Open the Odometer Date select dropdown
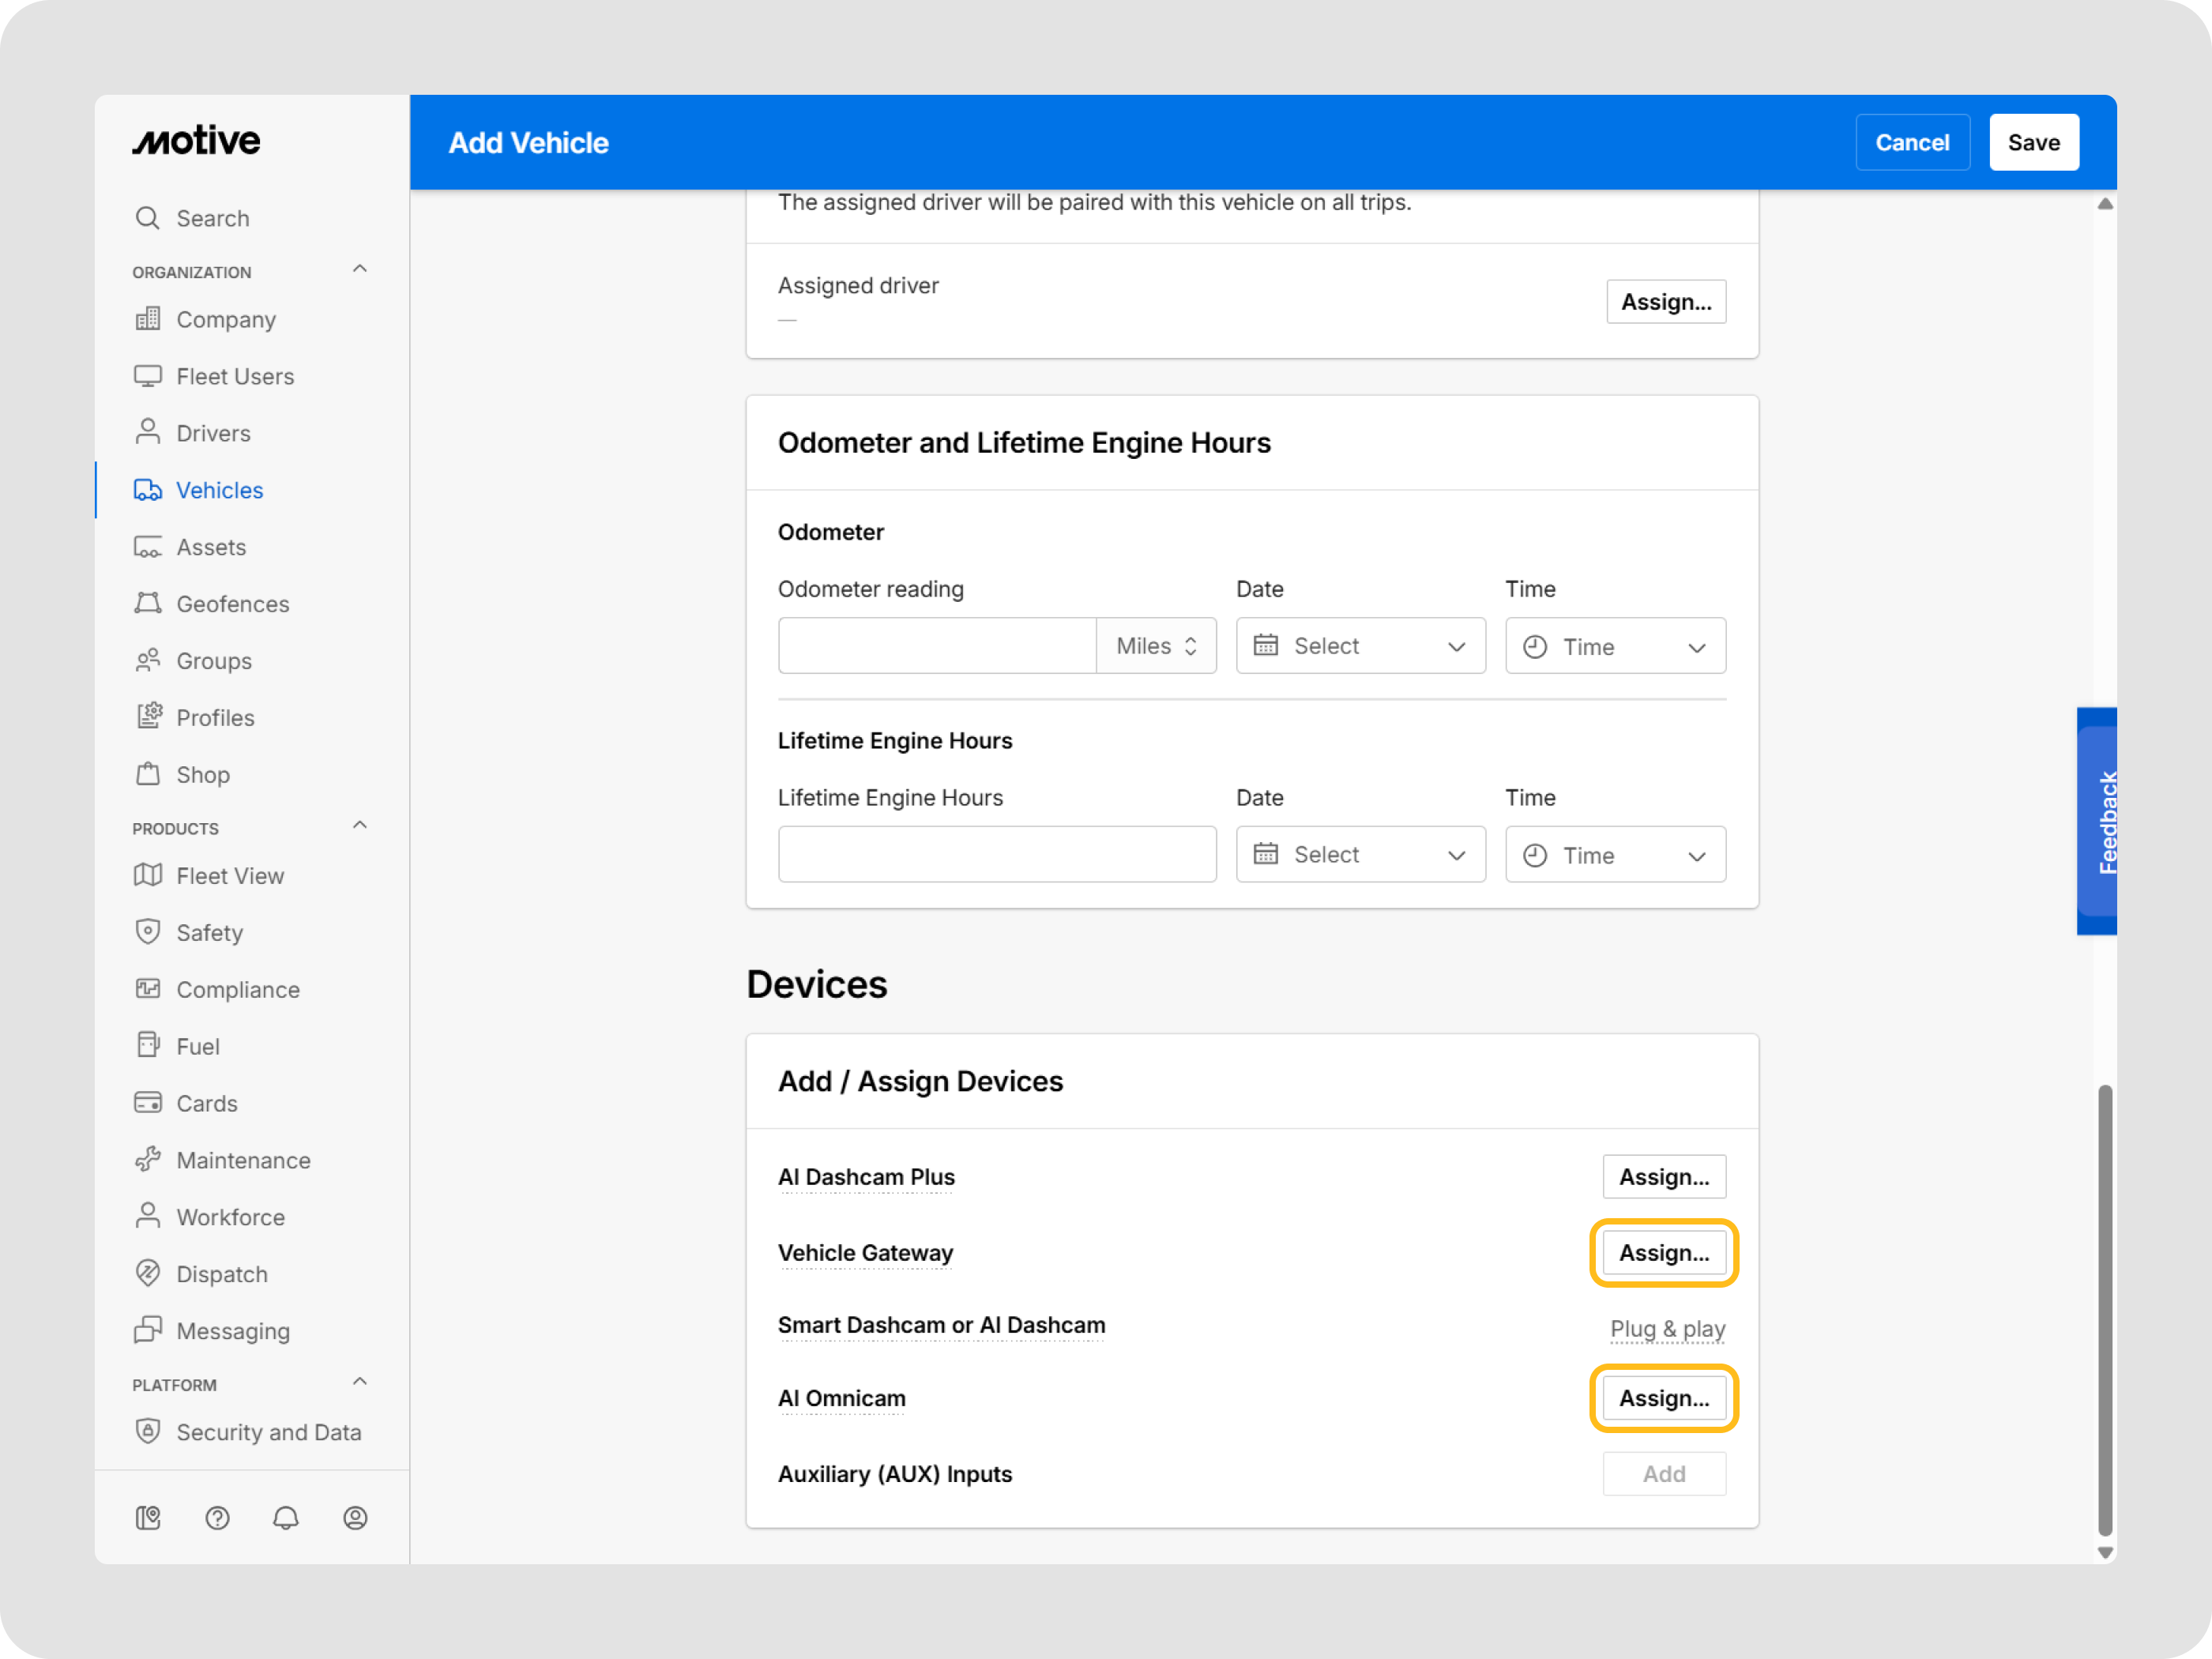Screen dimensions: 2212x1659 1360,646
